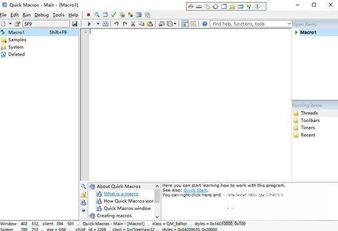Open the 'What is a macro' help topic
This screenshot has height=231, width=338.
[121, 193]
